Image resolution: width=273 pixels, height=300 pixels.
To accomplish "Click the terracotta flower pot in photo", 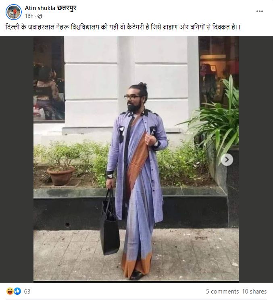I will [x=61, y=176].
